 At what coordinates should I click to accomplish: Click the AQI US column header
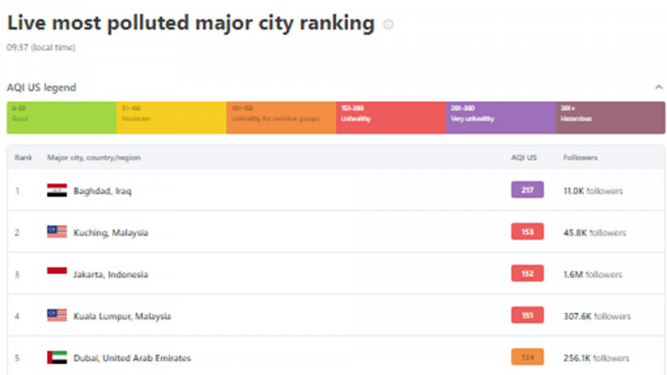[523, 158]
